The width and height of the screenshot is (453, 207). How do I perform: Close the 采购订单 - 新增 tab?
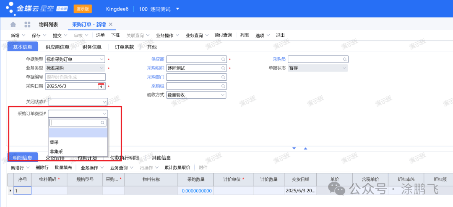111,25
